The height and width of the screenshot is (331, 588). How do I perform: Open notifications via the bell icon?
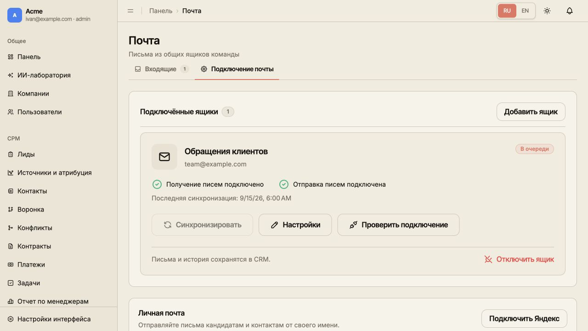[x=570, y=11]
